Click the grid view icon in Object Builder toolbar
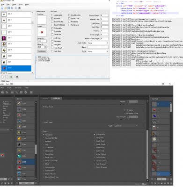 point(21,93)
